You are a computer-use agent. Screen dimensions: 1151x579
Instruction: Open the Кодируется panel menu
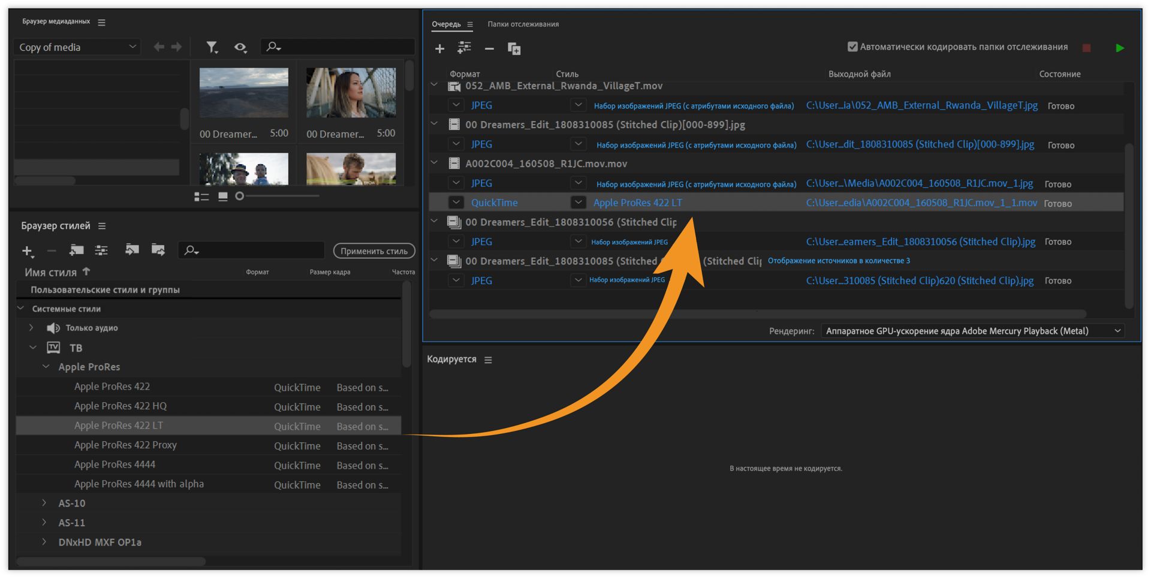(488, 360)
